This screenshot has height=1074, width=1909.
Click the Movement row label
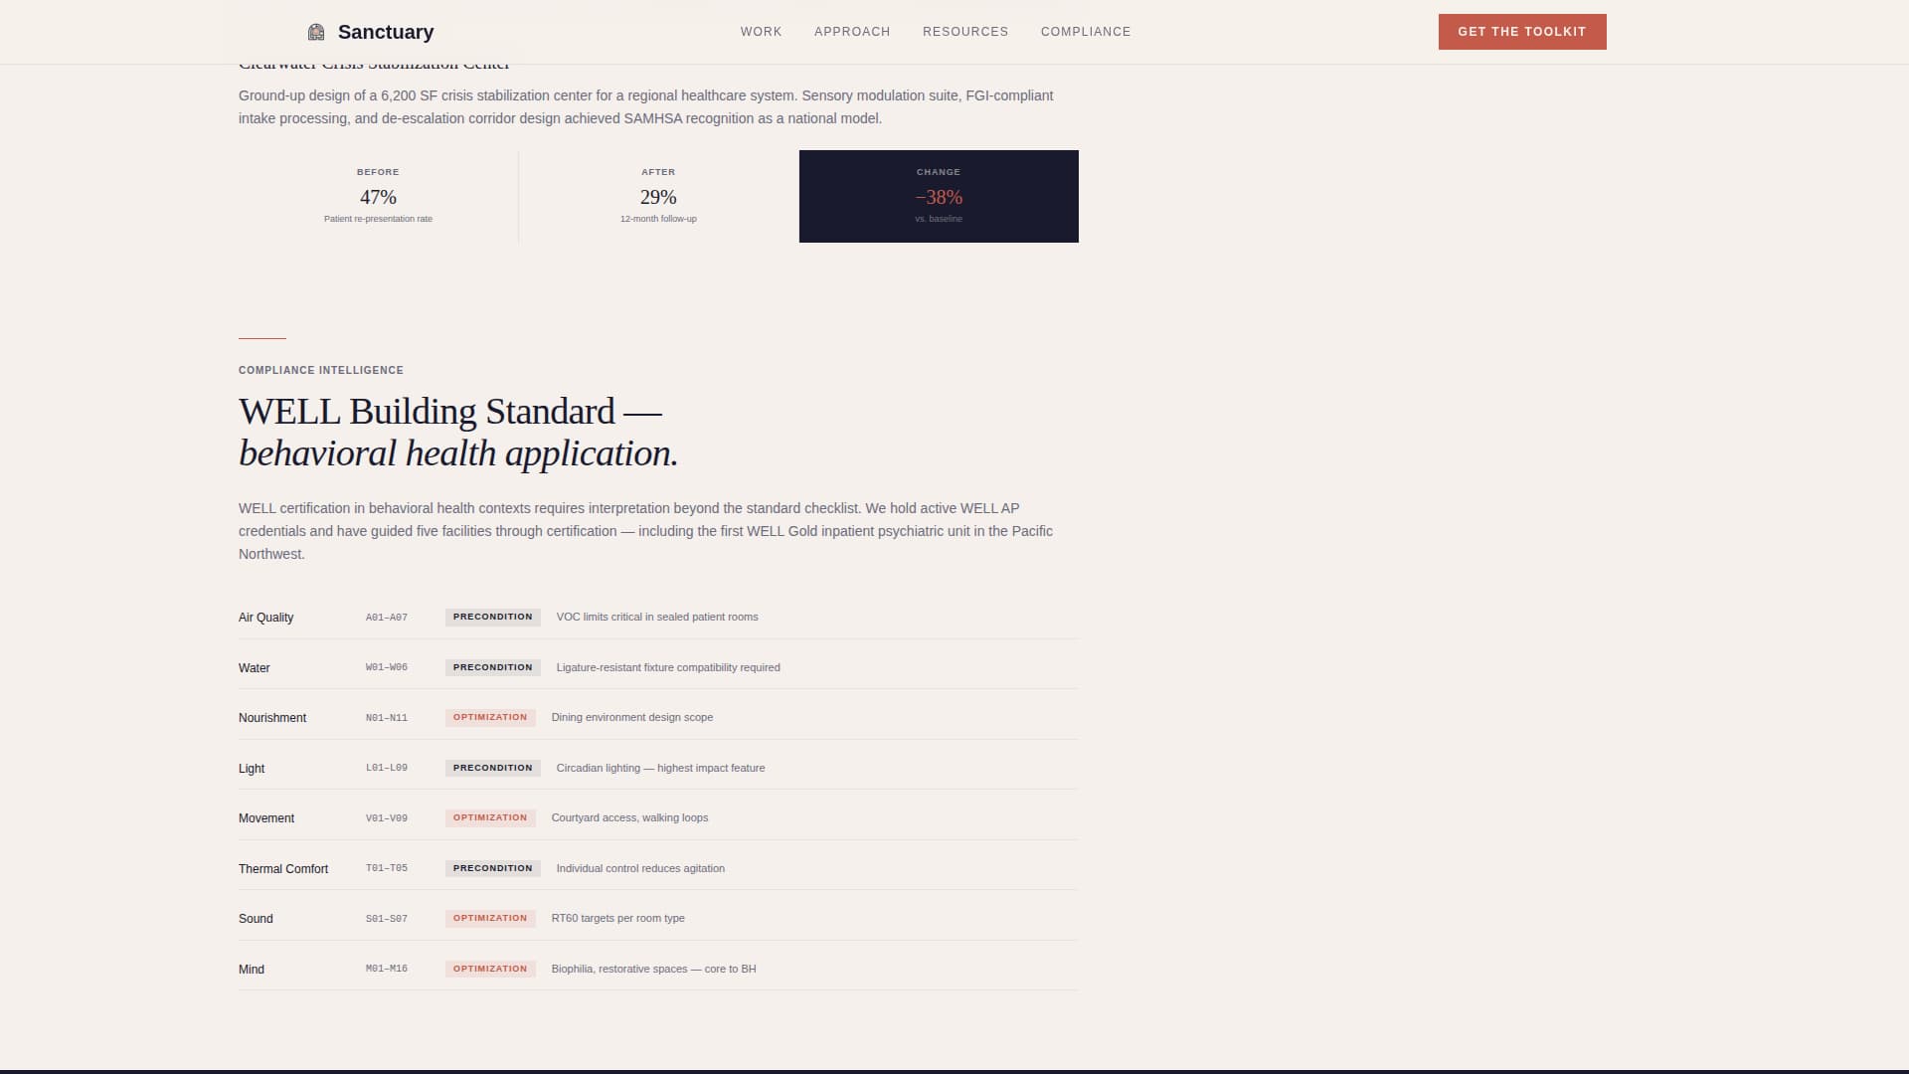[266, 818]
